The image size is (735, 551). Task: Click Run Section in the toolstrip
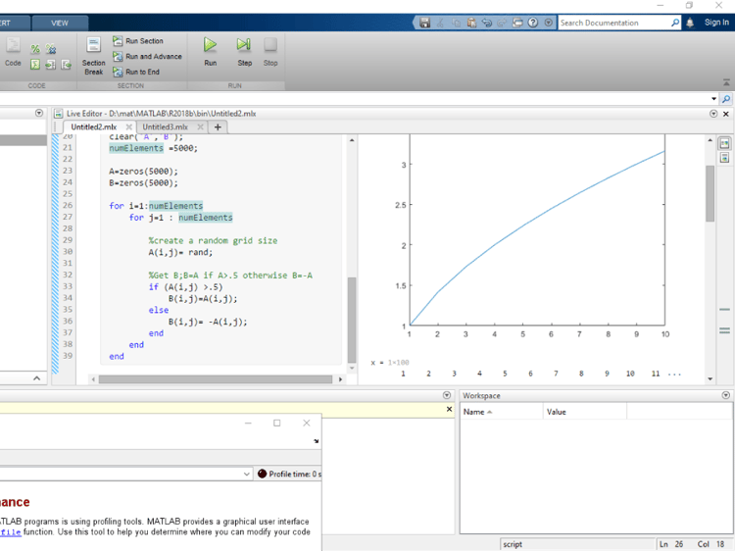tap(138, 41)
